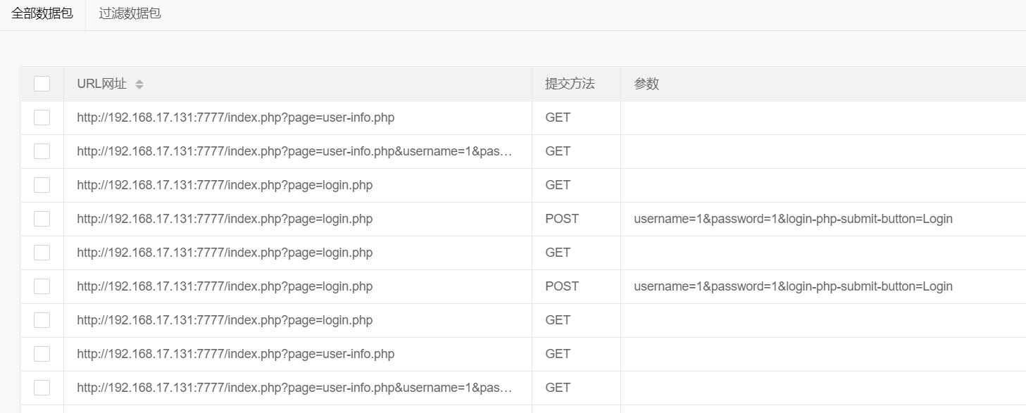Click the upper truncated user-info.php&username=1&pas… URL
The width and height of the screenshot is (1026, 413).
pyautogui.click(x=294, y=151)
